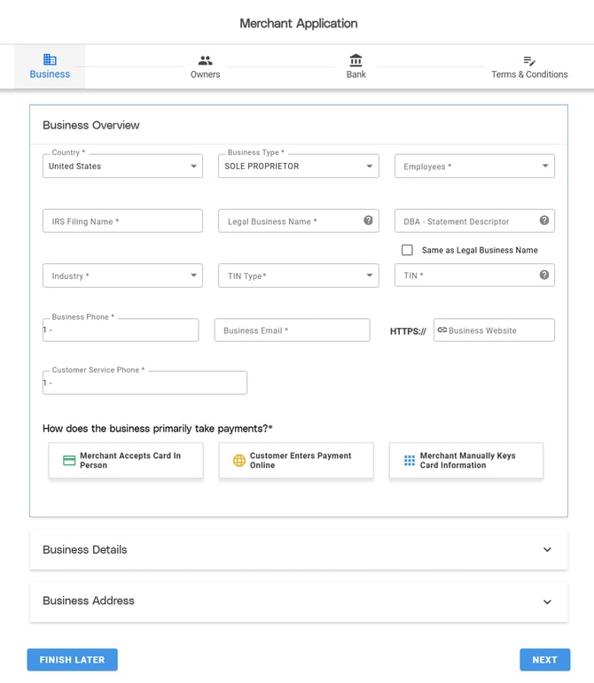The image size is (594, 683).
Task: Click the Business building icon in stepper
Action: point(50,59)
